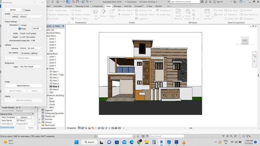This screenshot has height=146, width=260.
Task: Select the North elevation in the Project Browser
Action: pos(52,101)
